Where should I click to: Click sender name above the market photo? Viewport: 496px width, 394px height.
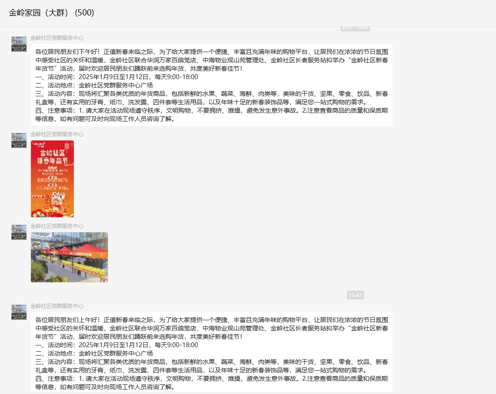[57, 226]
